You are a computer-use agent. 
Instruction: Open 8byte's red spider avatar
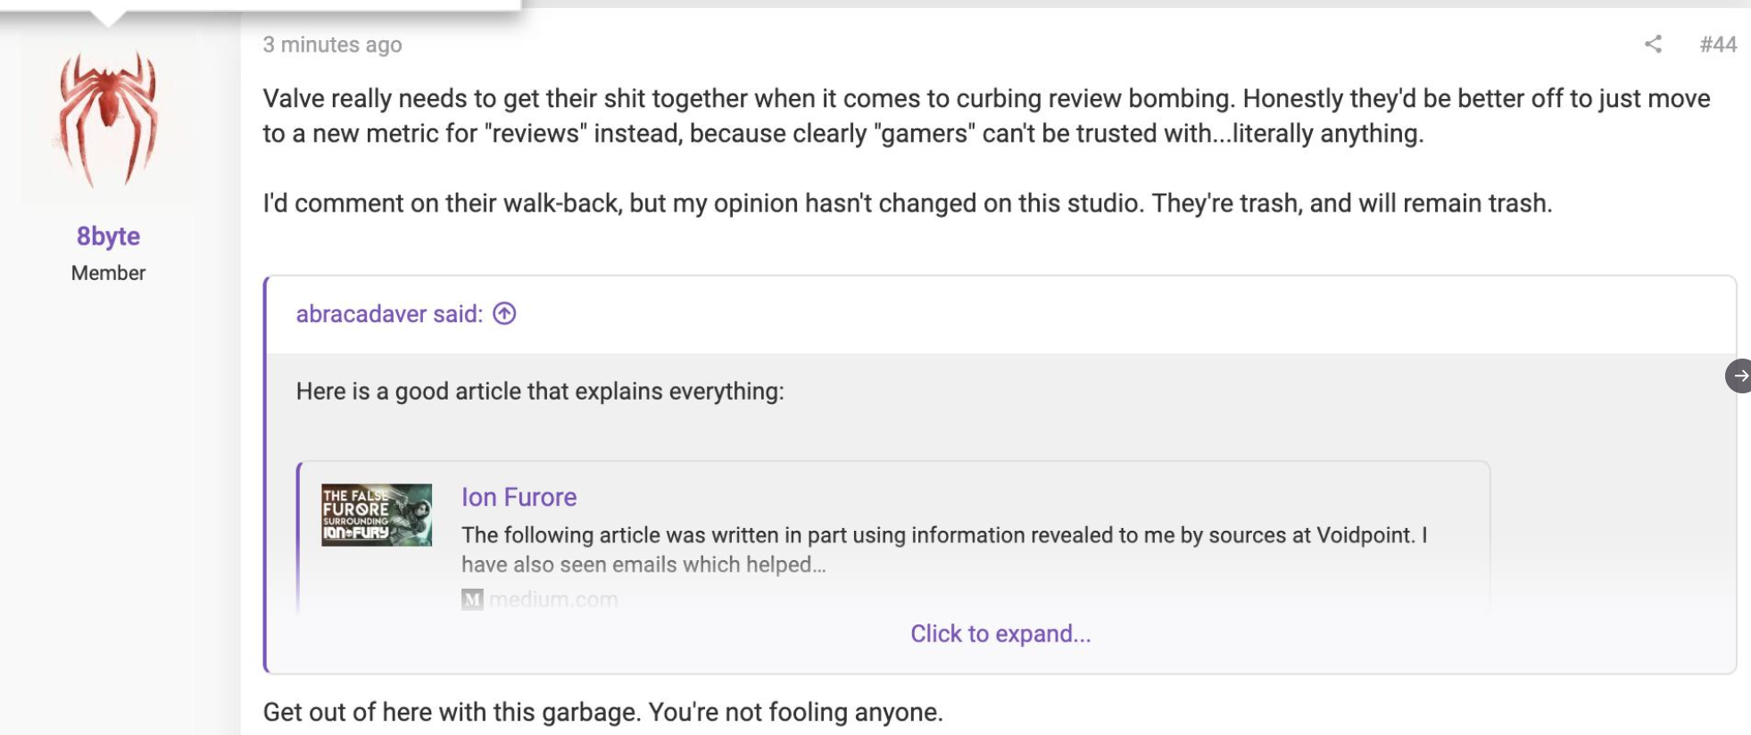coord(108,119)
